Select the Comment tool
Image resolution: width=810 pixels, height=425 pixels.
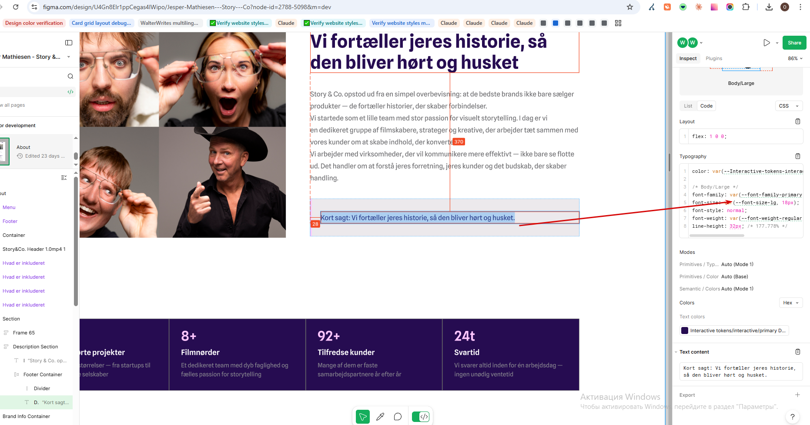pyautogui.click(x=398, y=417)
